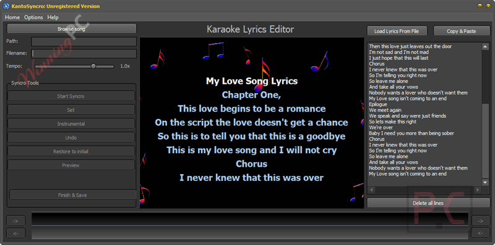This screenshot has height=245, width=495.
Task: Click Load Lyrics From File button
Action: pyautogui.click(x=397, y=31)
